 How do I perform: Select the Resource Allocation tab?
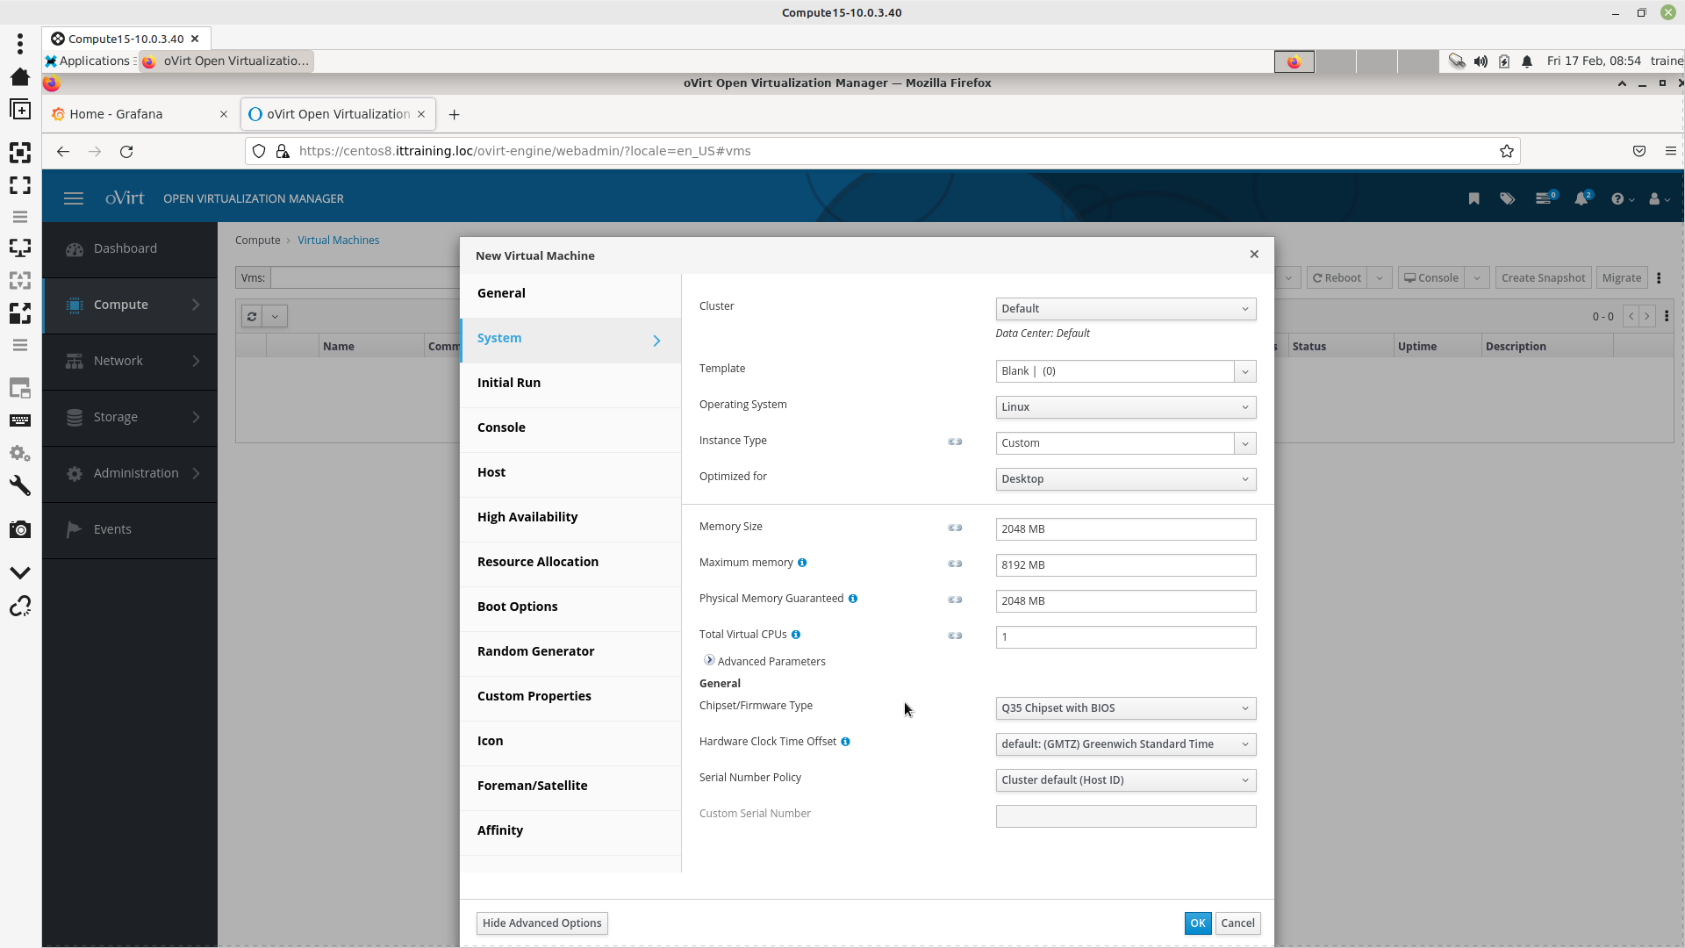point(537,562)
